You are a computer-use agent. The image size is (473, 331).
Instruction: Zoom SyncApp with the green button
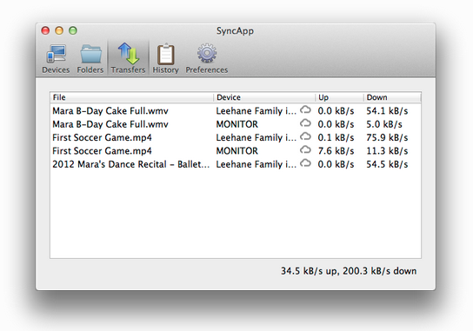click(x=73, y=30)
